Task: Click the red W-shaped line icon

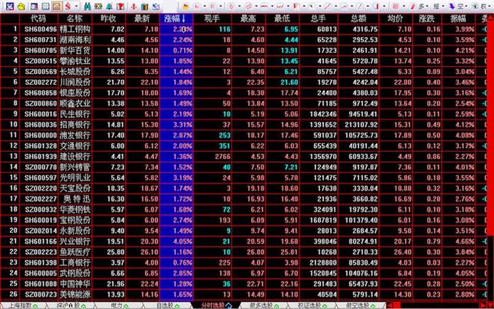Action: 280,6
